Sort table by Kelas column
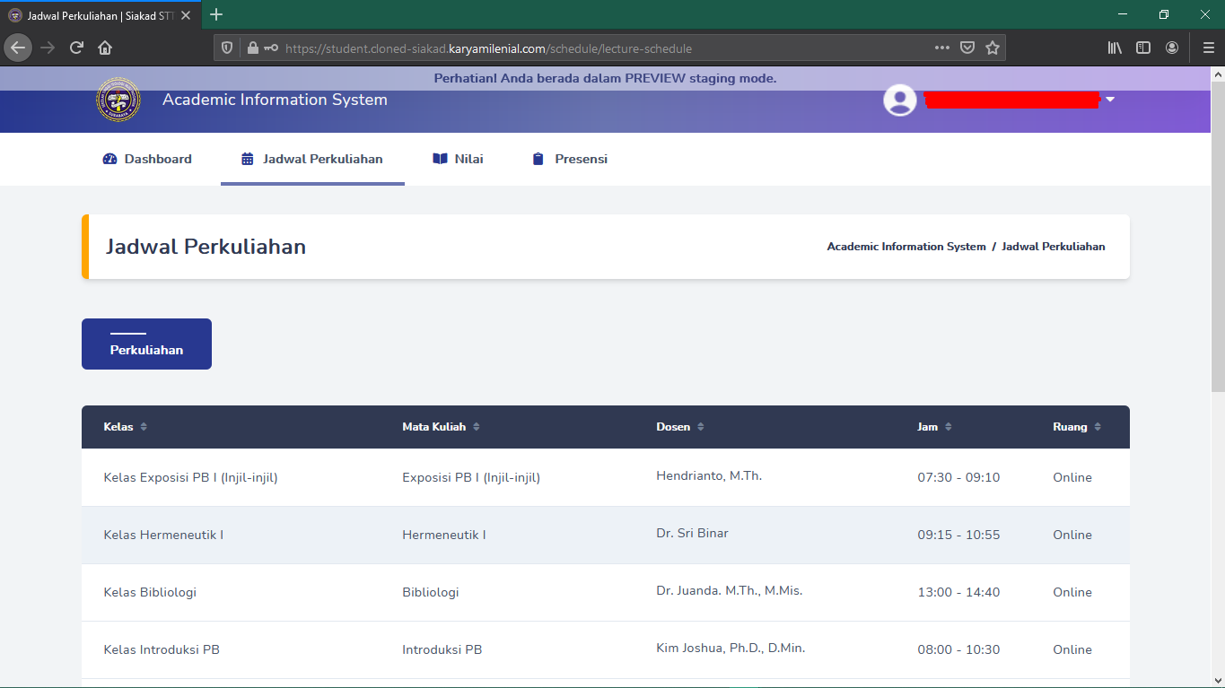Image resolution: width=1225 pixels, height=688 pixels. [126, 427]
